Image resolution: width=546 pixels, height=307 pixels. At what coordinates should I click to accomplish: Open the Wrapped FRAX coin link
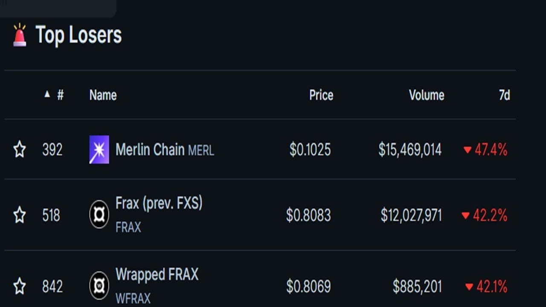(x=157, y=274)
